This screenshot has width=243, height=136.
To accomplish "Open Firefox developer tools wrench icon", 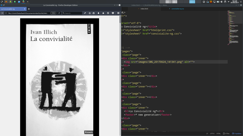I will click(x=85, y=13).
